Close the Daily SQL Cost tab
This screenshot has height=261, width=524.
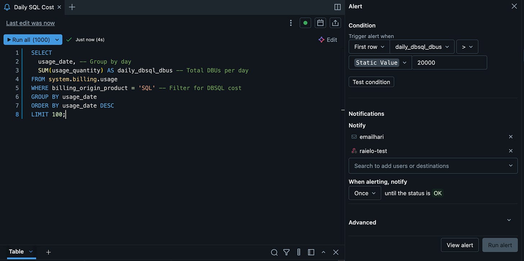[x=59, y=7]
